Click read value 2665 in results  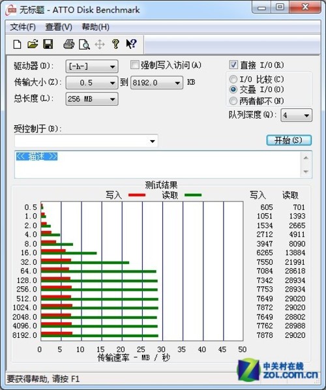297,226
